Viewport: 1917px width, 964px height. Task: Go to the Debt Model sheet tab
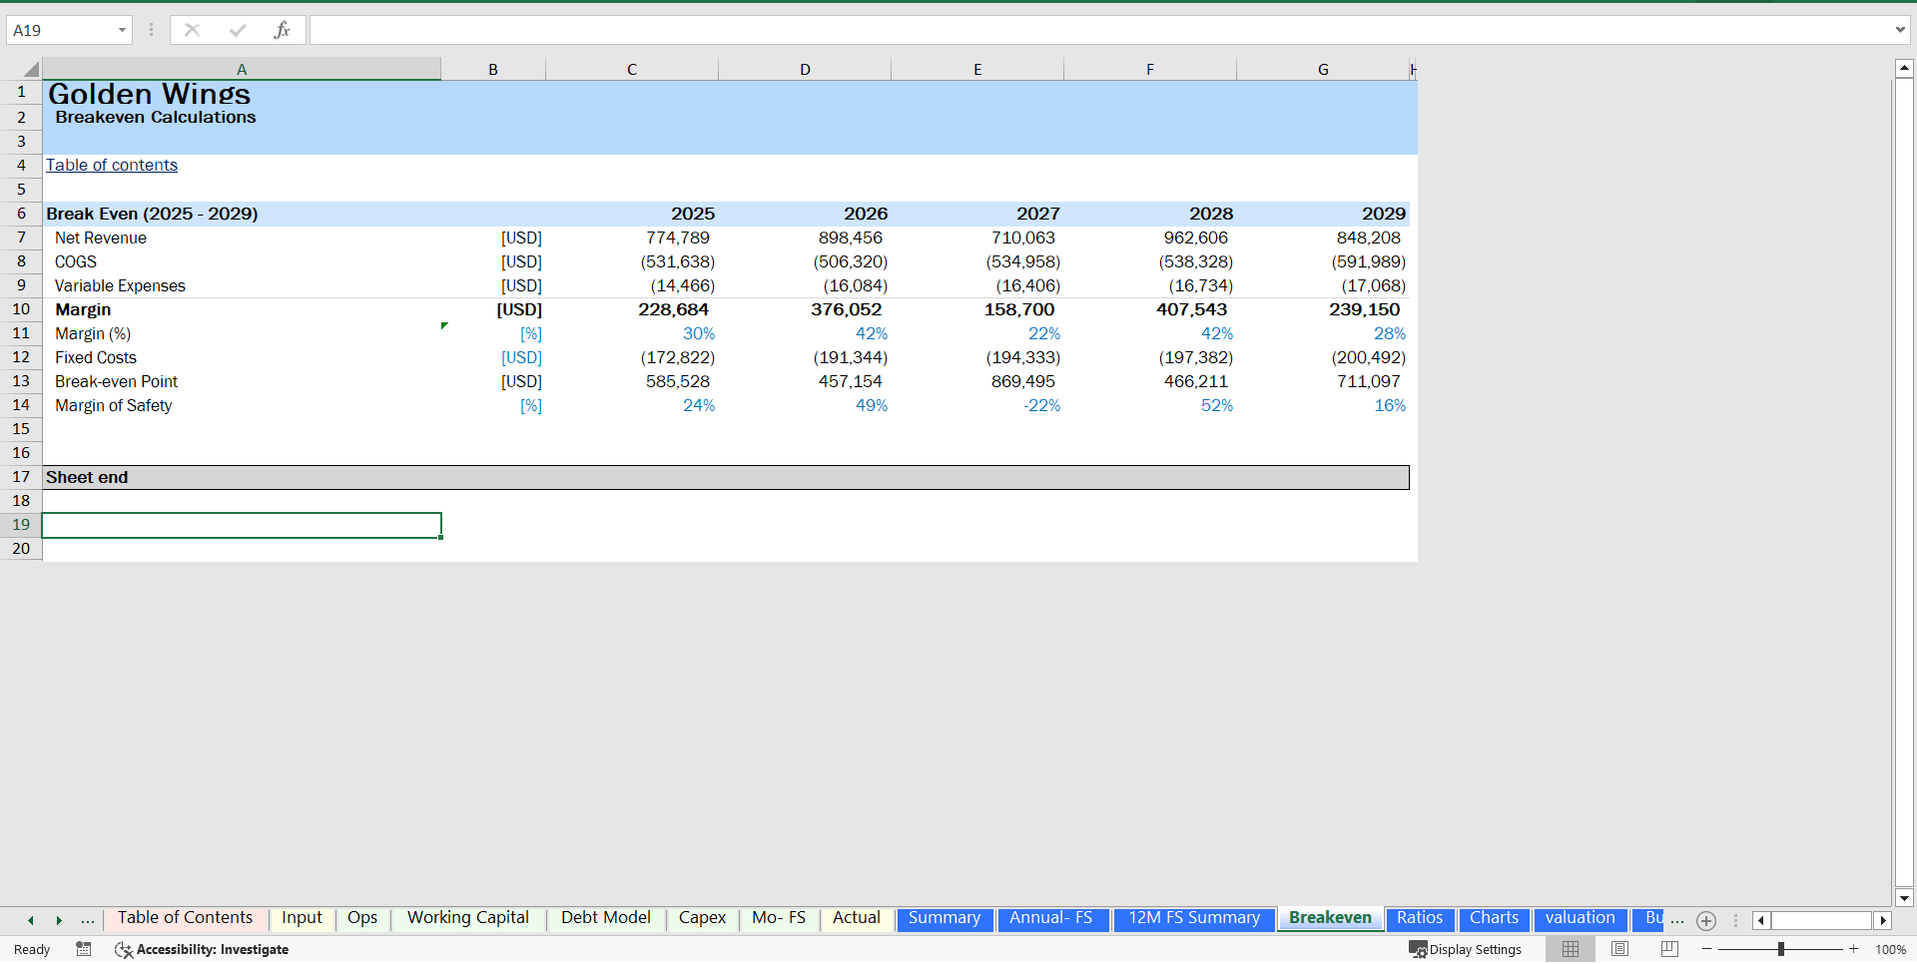click(x=605, y=918)
